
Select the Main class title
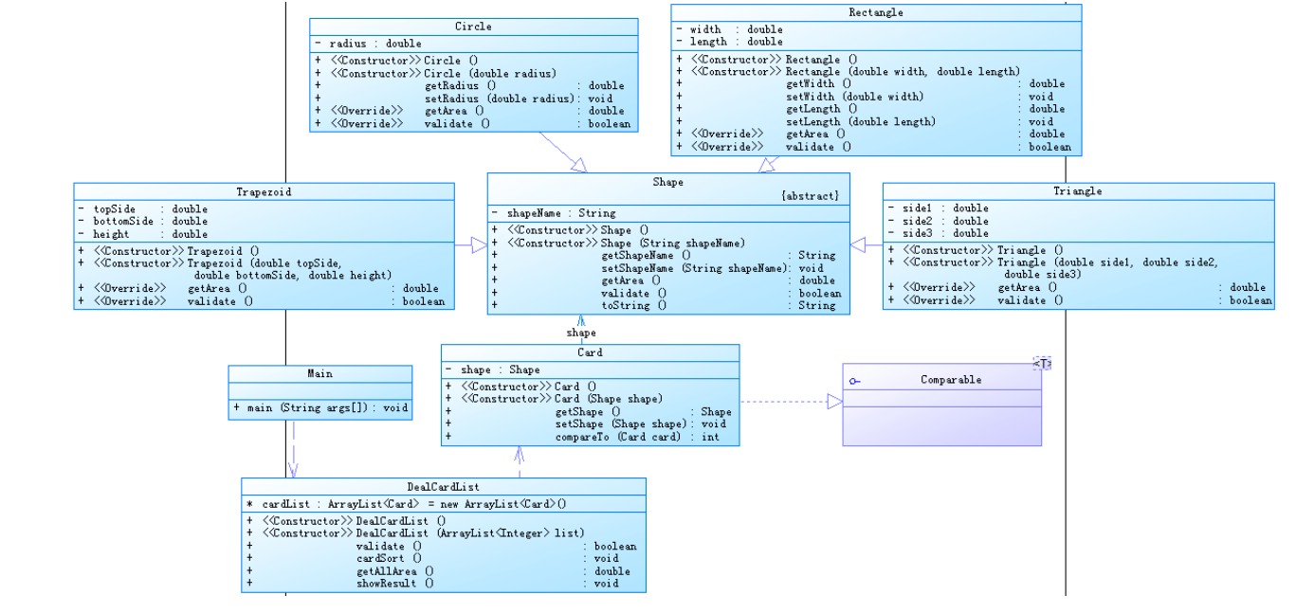click(x=320, y=373)
